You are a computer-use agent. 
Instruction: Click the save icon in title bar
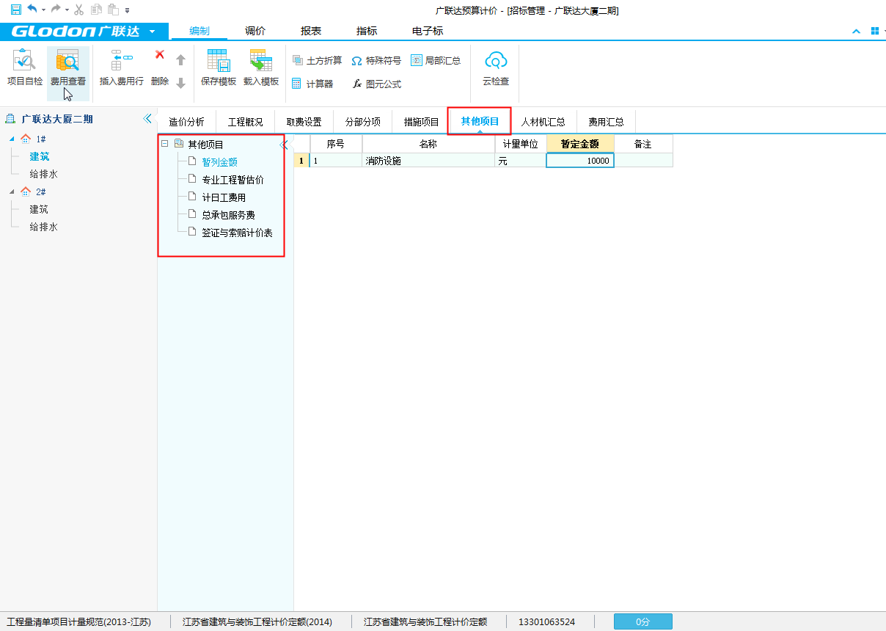pyautogui.click(x=15, y=10)
